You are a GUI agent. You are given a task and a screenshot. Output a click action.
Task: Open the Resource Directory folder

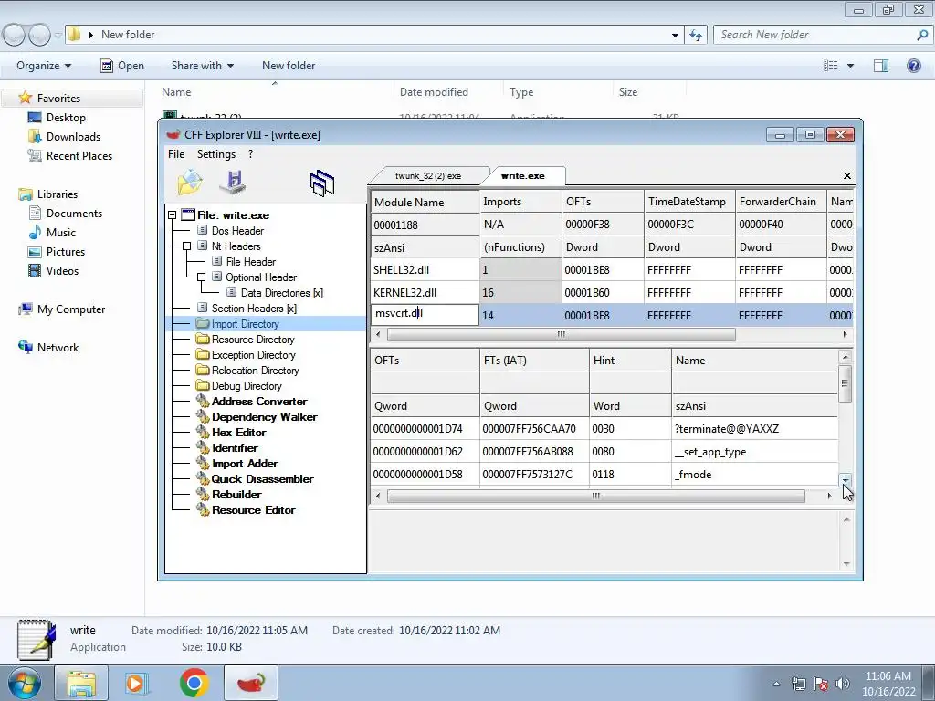tap(253, 340)
